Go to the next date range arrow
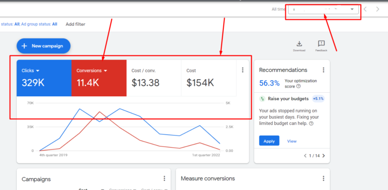 point(377,10)
